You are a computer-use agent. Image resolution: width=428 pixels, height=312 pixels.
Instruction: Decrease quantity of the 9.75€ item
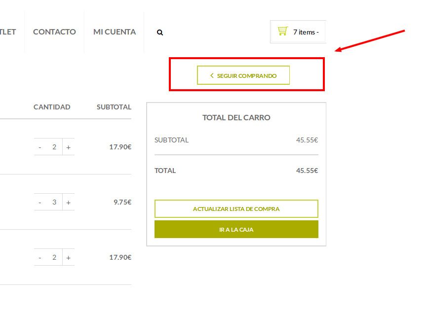click(40, 203)
